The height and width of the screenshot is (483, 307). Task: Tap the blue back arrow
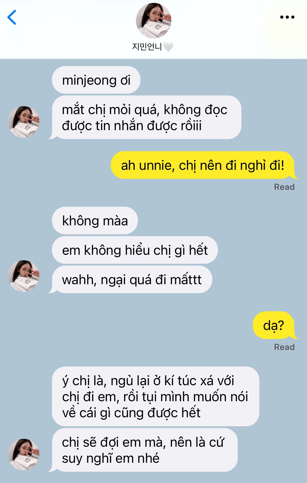(12, 17)
